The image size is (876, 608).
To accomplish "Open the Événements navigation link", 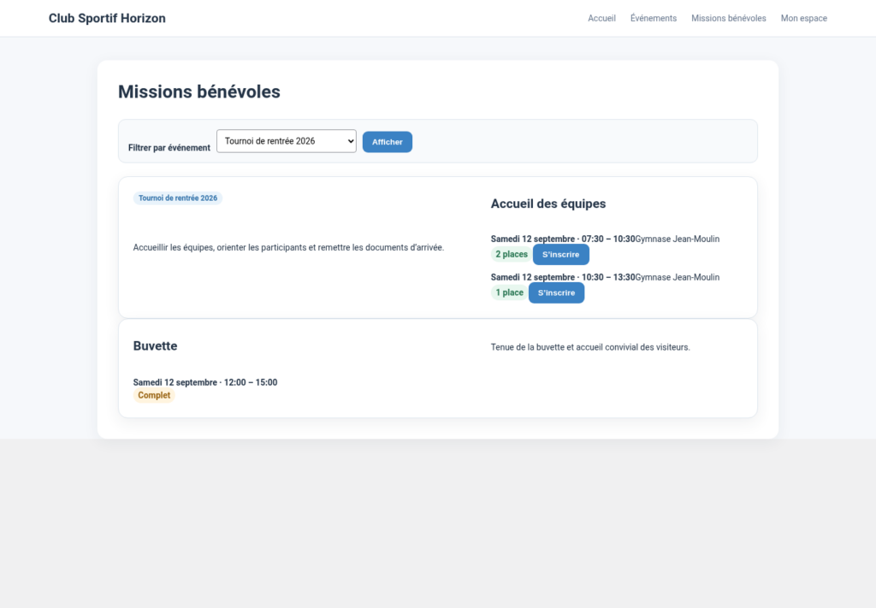I will click(x=653, y=19).
